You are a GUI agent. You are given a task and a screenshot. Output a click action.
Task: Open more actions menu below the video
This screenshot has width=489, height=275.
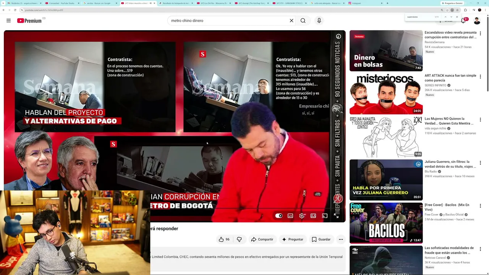[341, 239]
